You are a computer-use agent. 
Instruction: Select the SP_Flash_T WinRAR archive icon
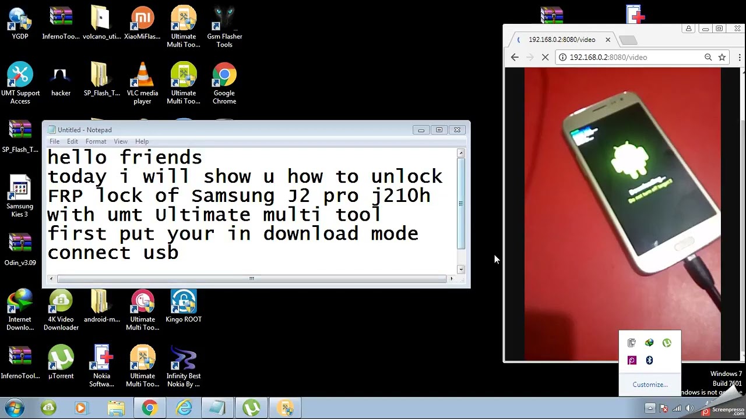click(20, 137)
